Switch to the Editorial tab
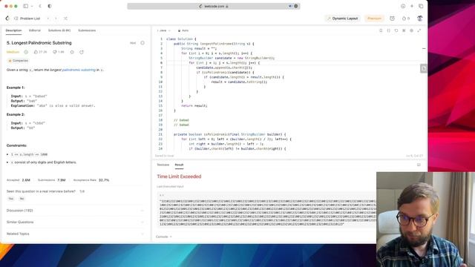 point(35,30)
